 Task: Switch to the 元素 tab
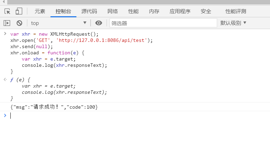(x=40, y=11)
